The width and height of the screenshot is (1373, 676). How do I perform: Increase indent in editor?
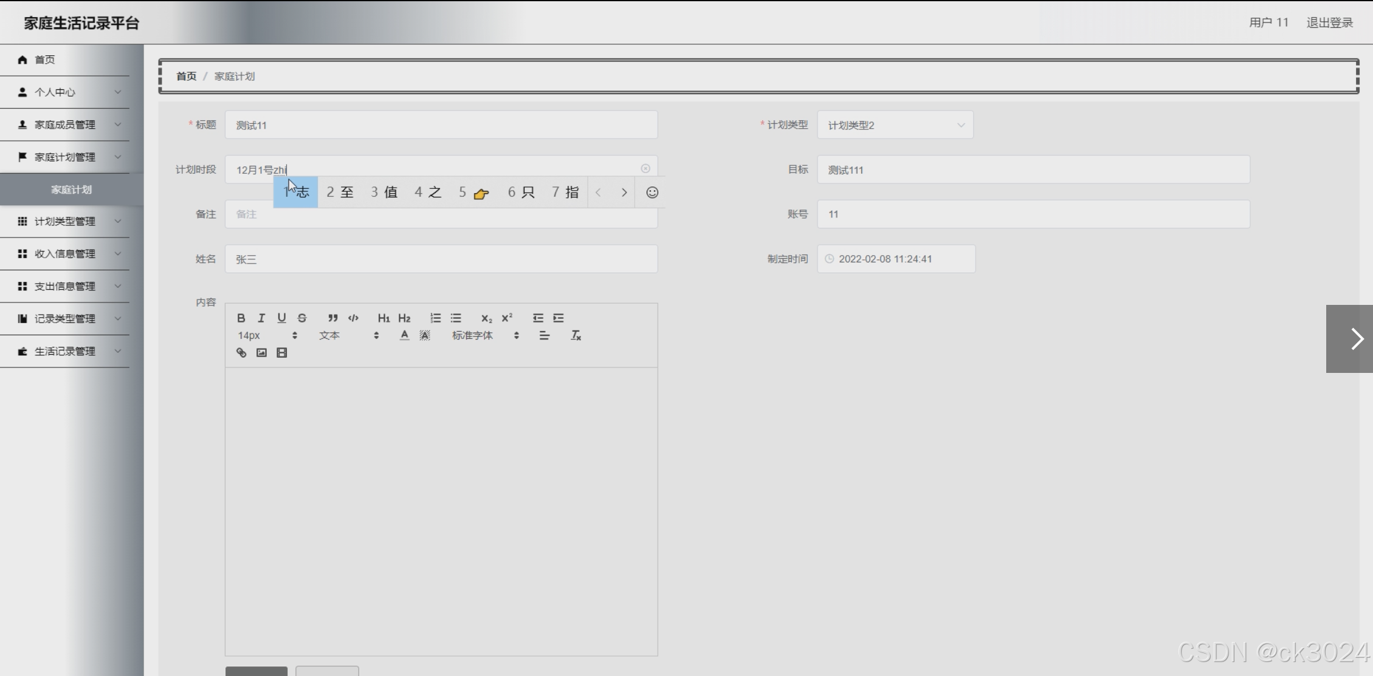pyautogui.click(x=559, y=318)
